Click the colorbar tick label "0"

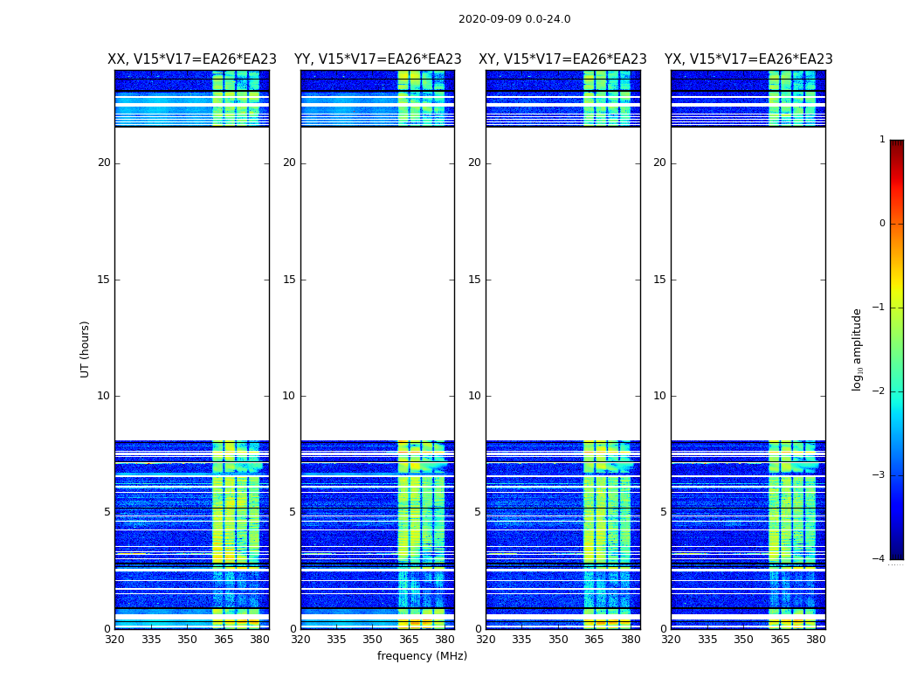click(x=881, y=224)
